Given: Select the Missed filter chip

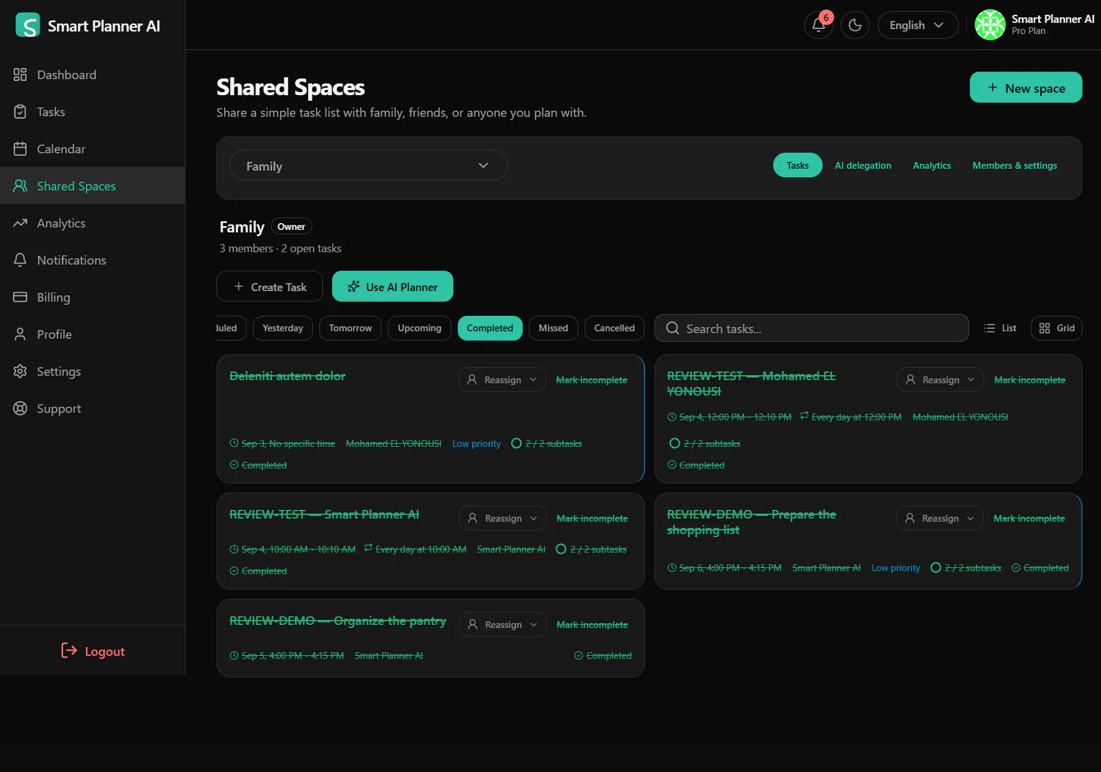Looking at the screenshot, I should [553, 328].
